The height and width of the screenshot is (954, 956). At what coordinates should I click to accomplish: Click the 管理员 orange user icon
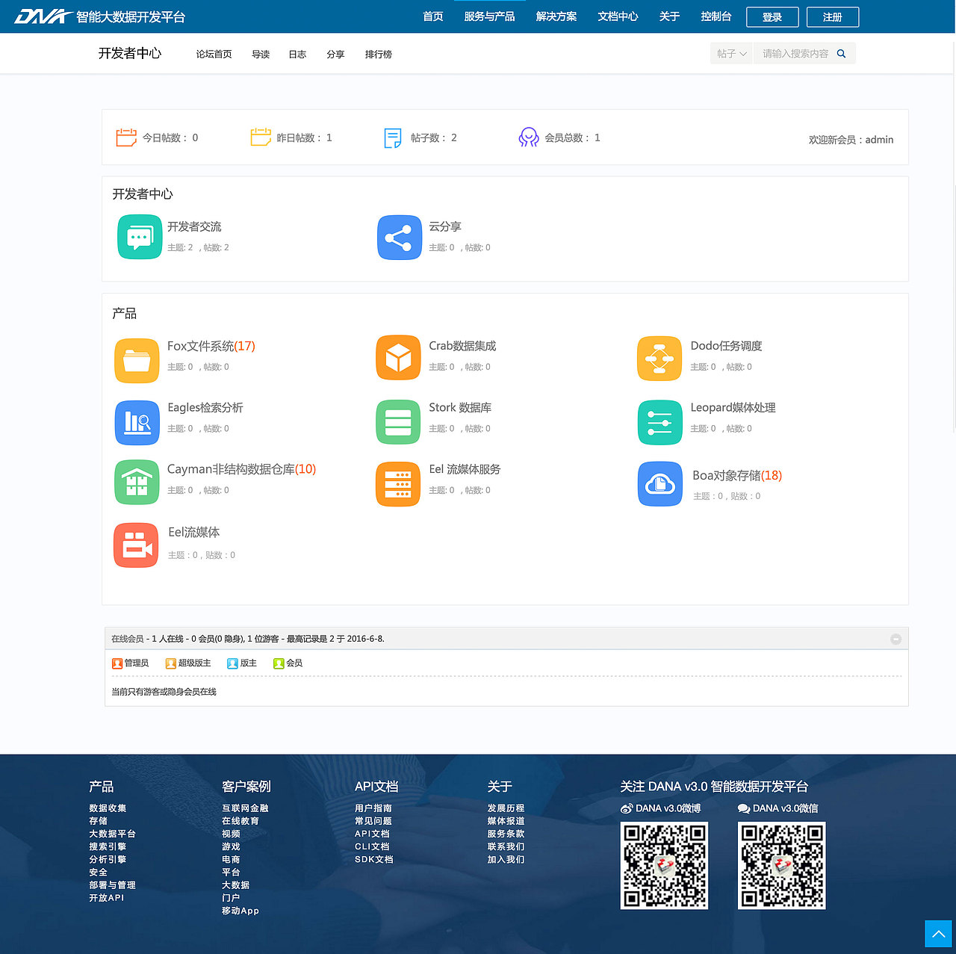click(117, 663)
